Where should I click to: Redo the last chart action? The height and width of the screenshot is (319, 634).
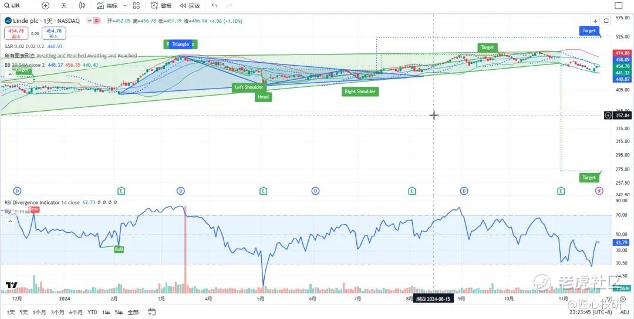[230, 6]
